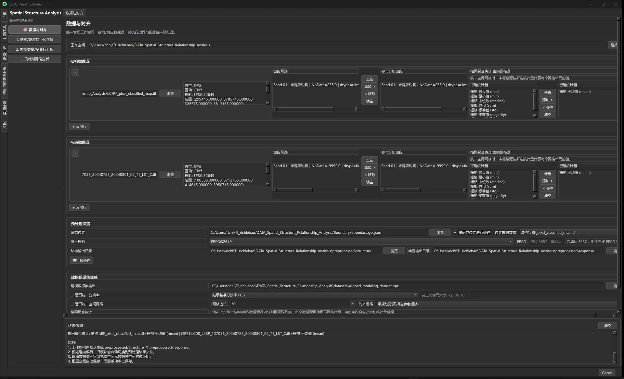Image resolution: width=624 pixels, height=379 pixels.
Task: Click the custom EPSG code input field
Action: coord(546,242)
